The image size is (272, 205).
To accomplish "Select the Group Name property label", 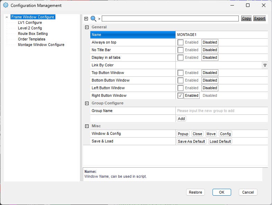I will pos(102,111).
